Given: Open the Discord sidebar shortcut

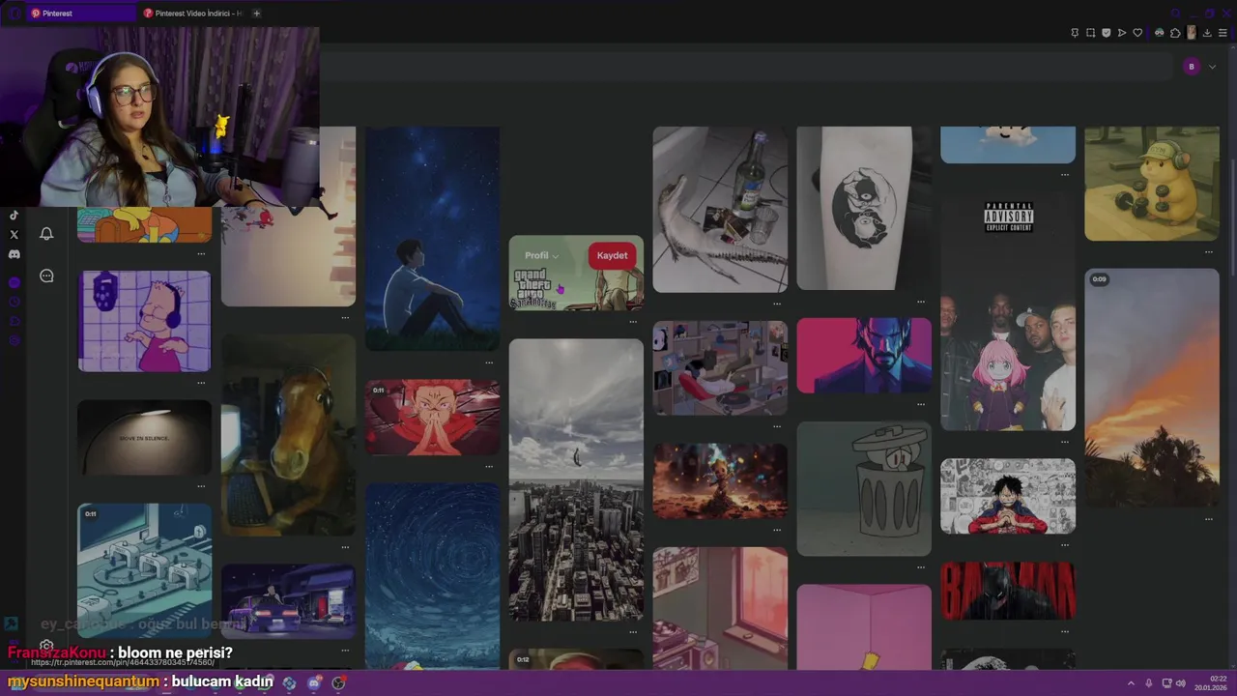Looking at the screenshot, I should pyautogui.click(x=14, y=254).
